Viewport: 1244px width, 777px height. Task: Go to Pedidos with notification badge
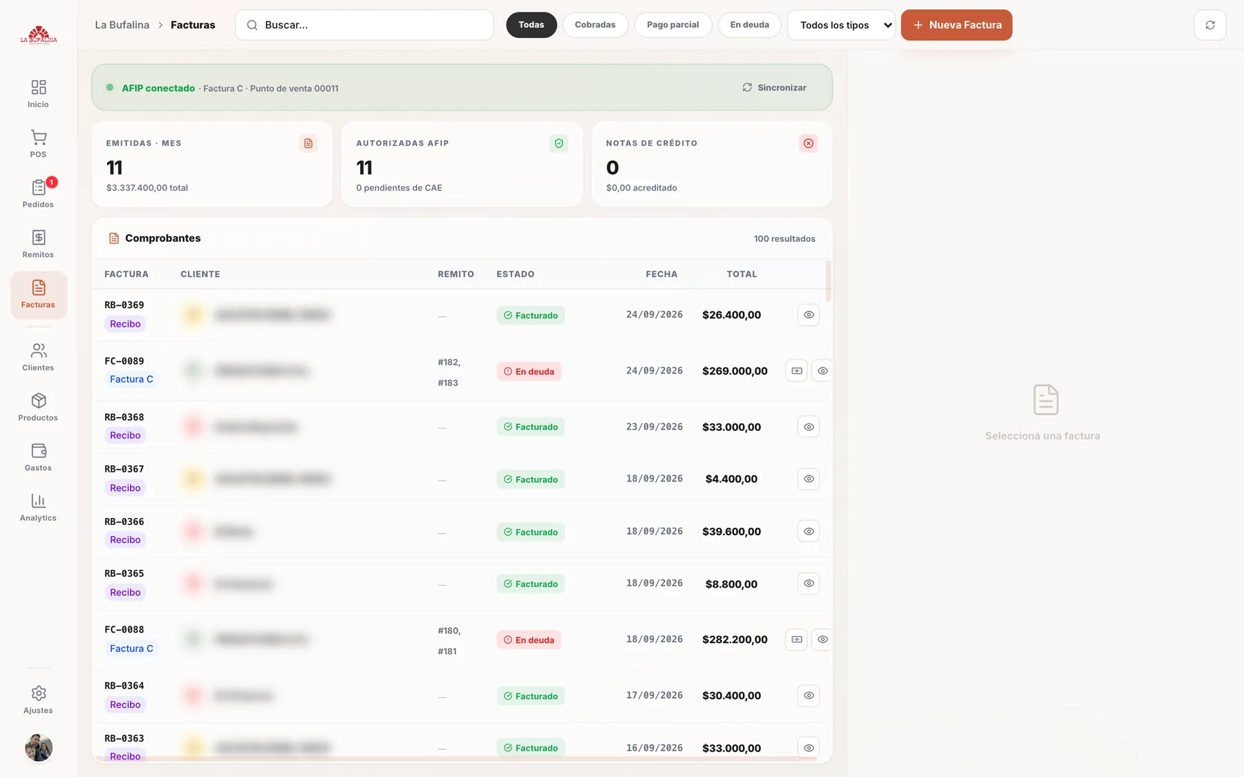[x=38, y=194]
